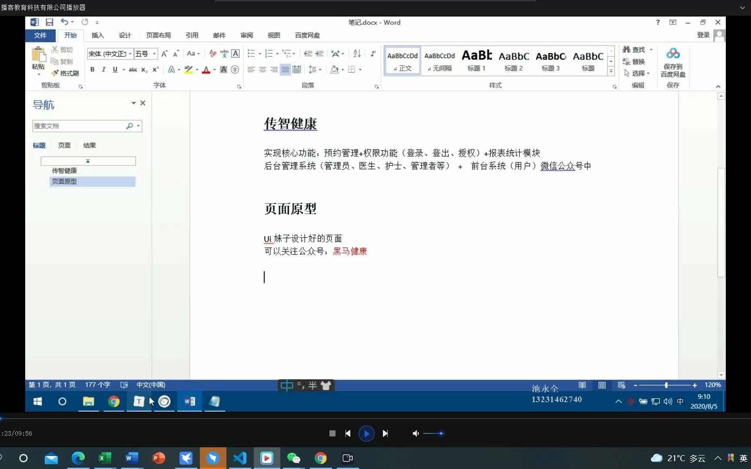Toggle strikethrough formatting

(133, 69)
